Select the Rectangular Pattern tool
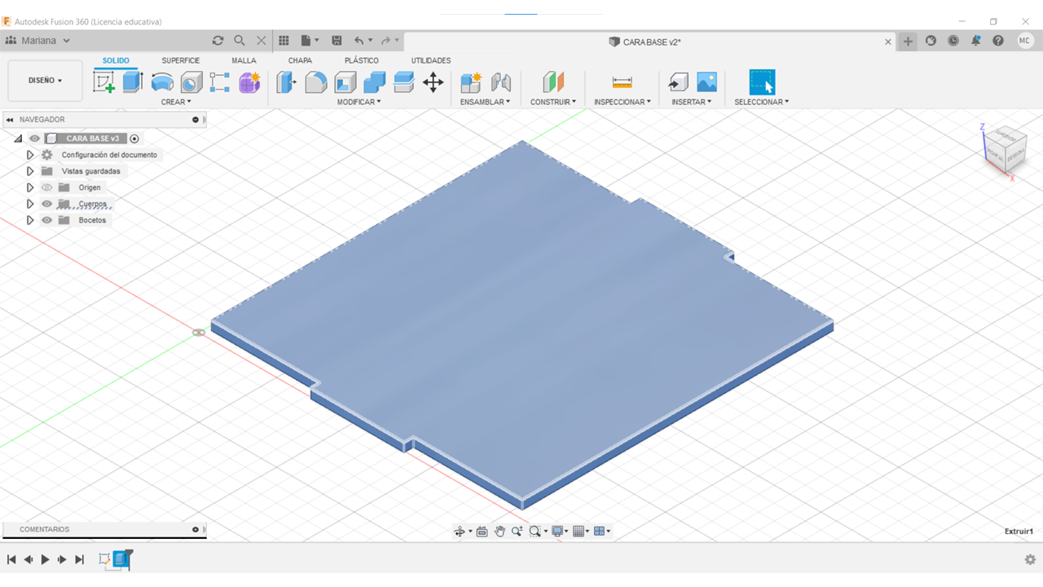The height and width of the screenshot is (587, 1043). coord(220,82)
